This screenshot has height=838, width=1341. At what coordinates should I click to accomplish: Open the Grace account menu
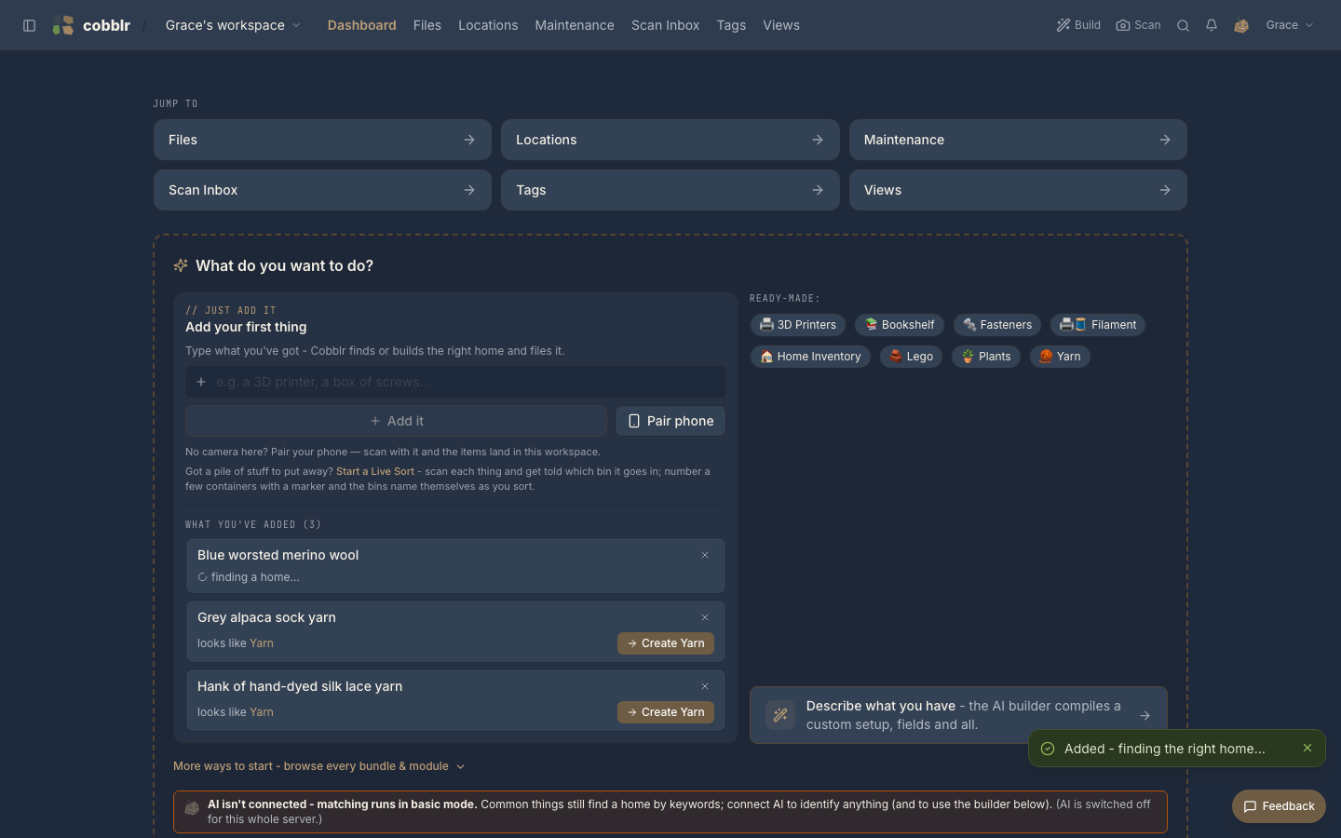(x=1290, y=25)
